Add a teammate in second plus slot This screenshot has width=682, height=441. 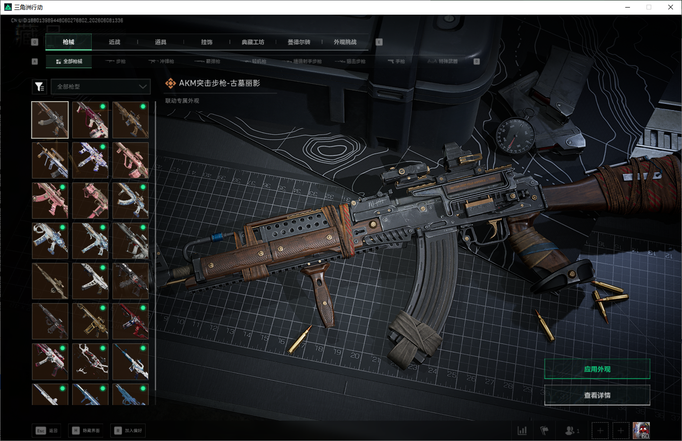click(621, 431)
